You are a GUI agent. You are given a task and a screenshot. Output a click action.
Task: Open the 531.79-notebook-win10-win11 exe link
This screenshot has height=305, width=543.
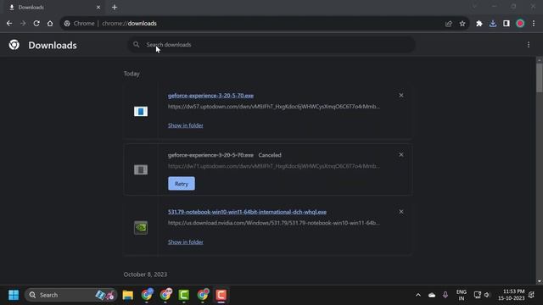click(x=247, y=212)
